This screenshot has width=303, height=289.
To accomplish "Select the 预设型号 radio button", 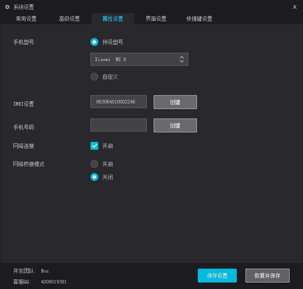I will (x=94, y=42).
